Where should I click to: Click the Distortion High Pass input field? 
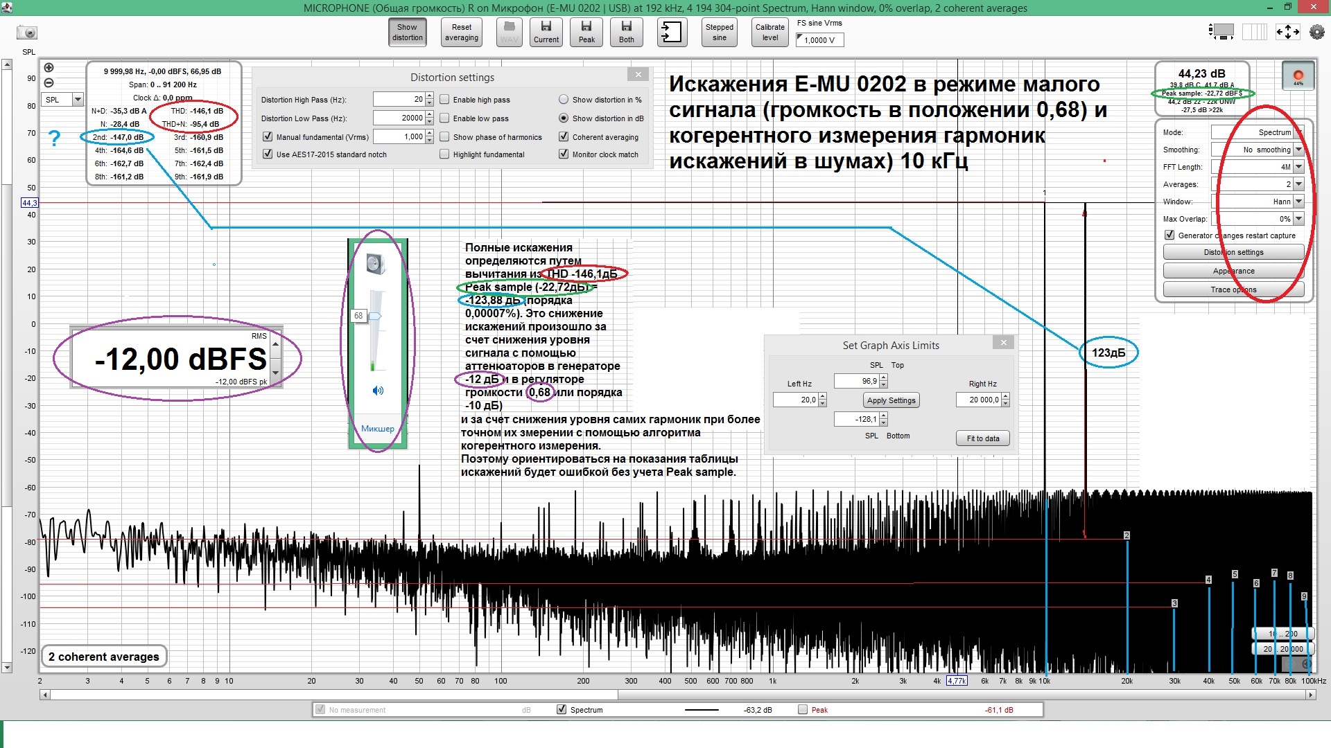click(x=399, y=100)
